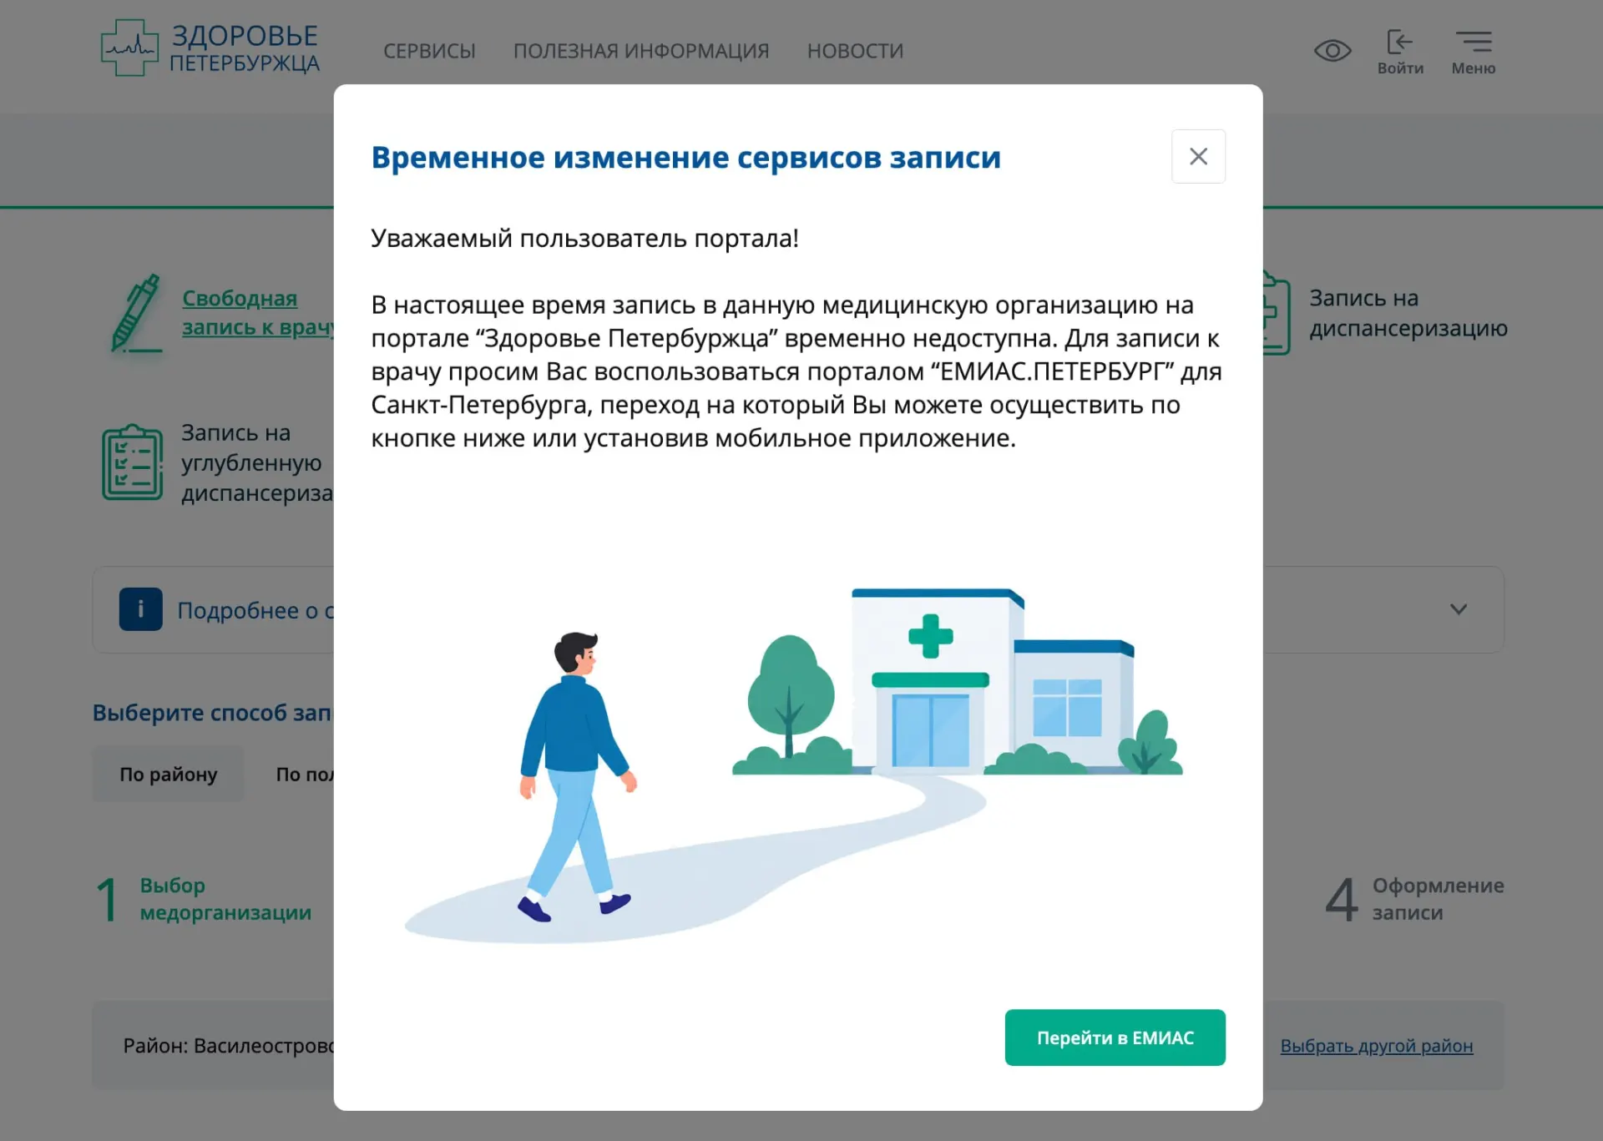Click the dialog title 'Временное изменение сервисов записи'

coord(685,157)
